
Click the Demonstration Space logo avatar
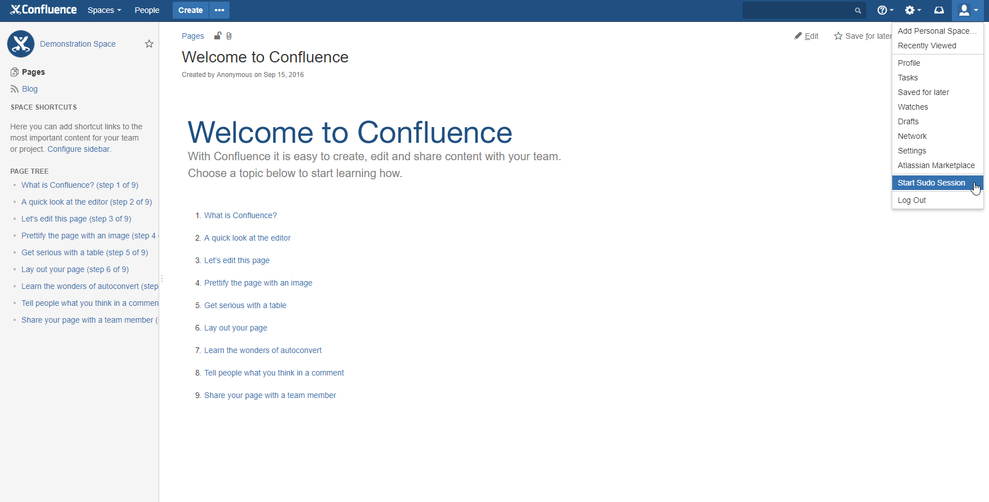21,44
